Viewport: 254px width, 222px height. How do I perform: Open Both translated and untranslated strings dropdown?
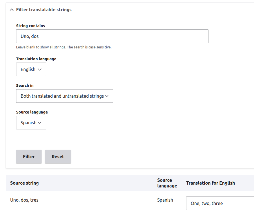pos(65,96)
